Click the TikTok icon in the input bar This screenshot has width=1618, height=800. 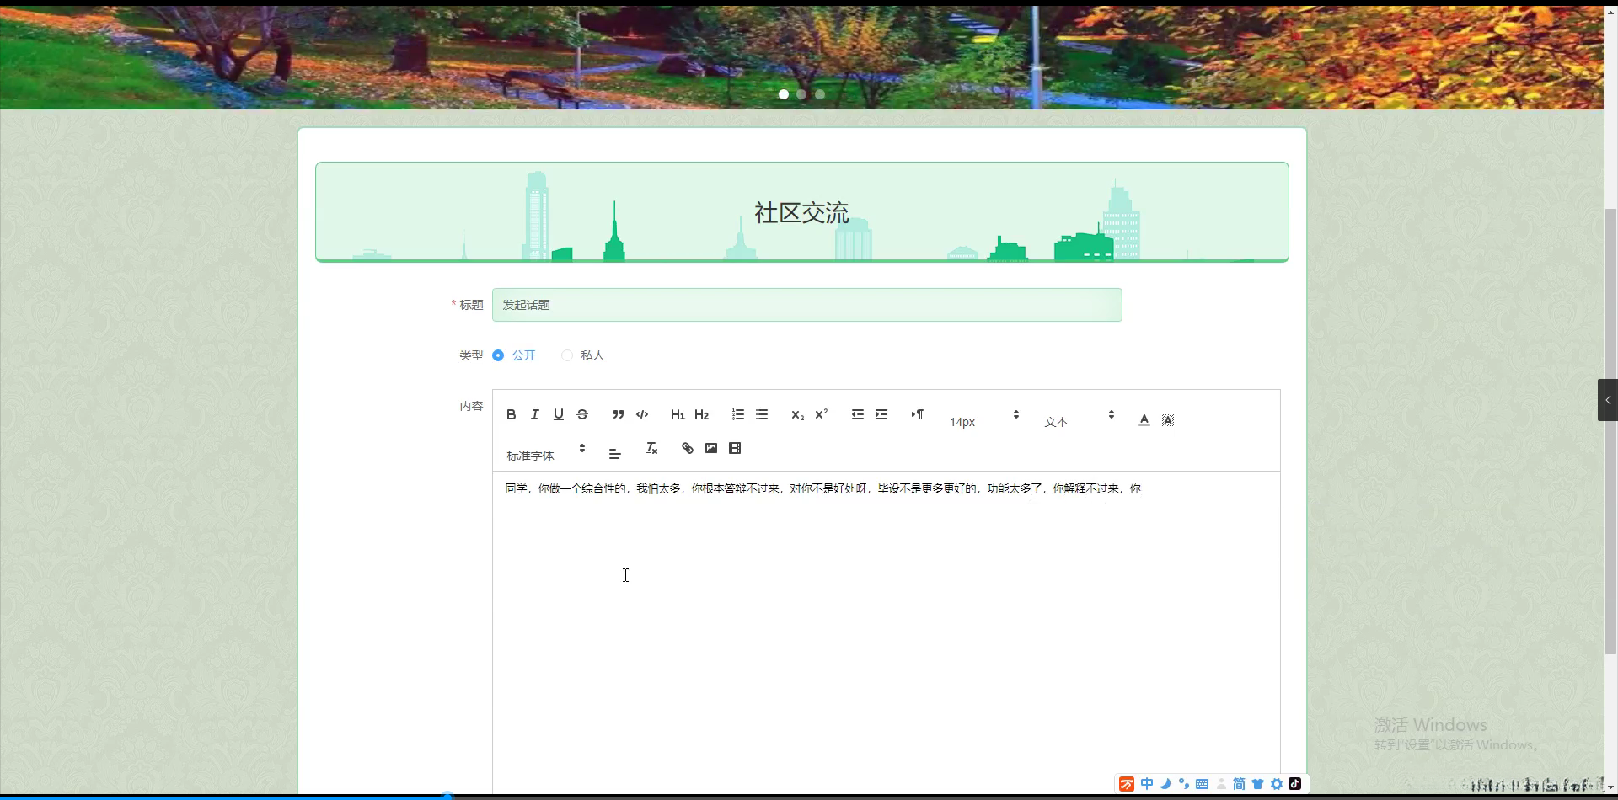pyautogui.click(x=1295, y=784)
